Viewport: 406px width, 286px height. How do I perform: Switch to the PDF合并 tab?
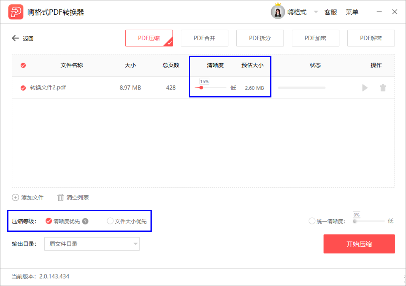coord(205,38)
